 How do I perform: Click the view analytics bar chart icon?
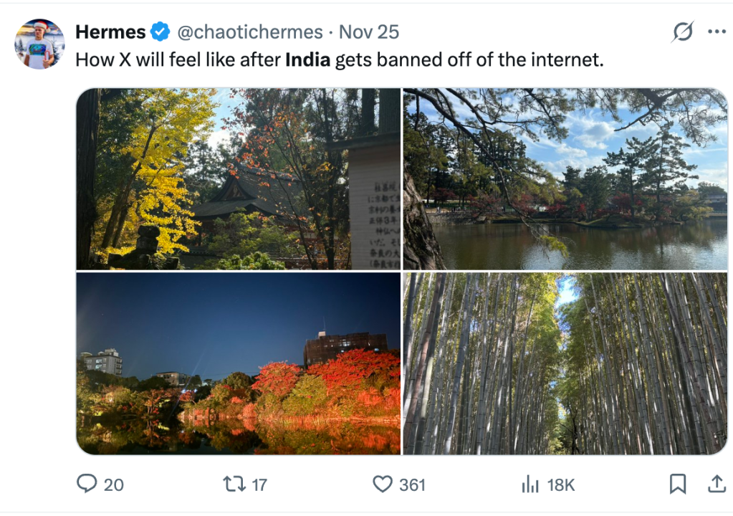pos(530,485)
